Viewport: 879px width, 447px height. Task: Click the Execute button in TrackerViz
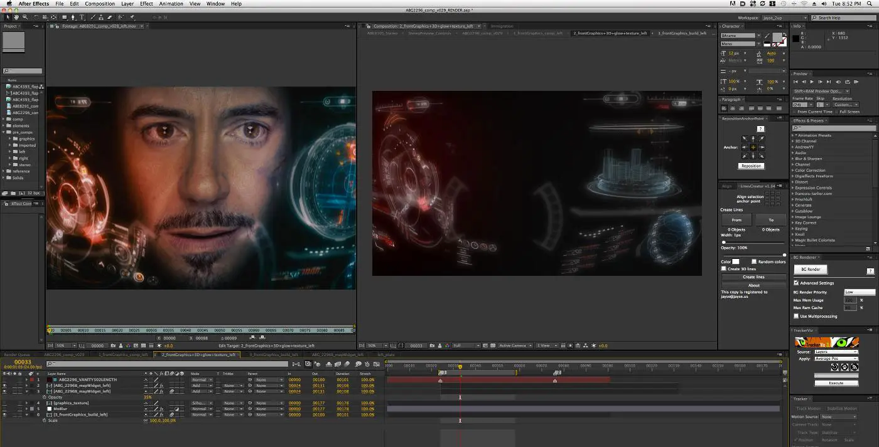click(836, 382)
